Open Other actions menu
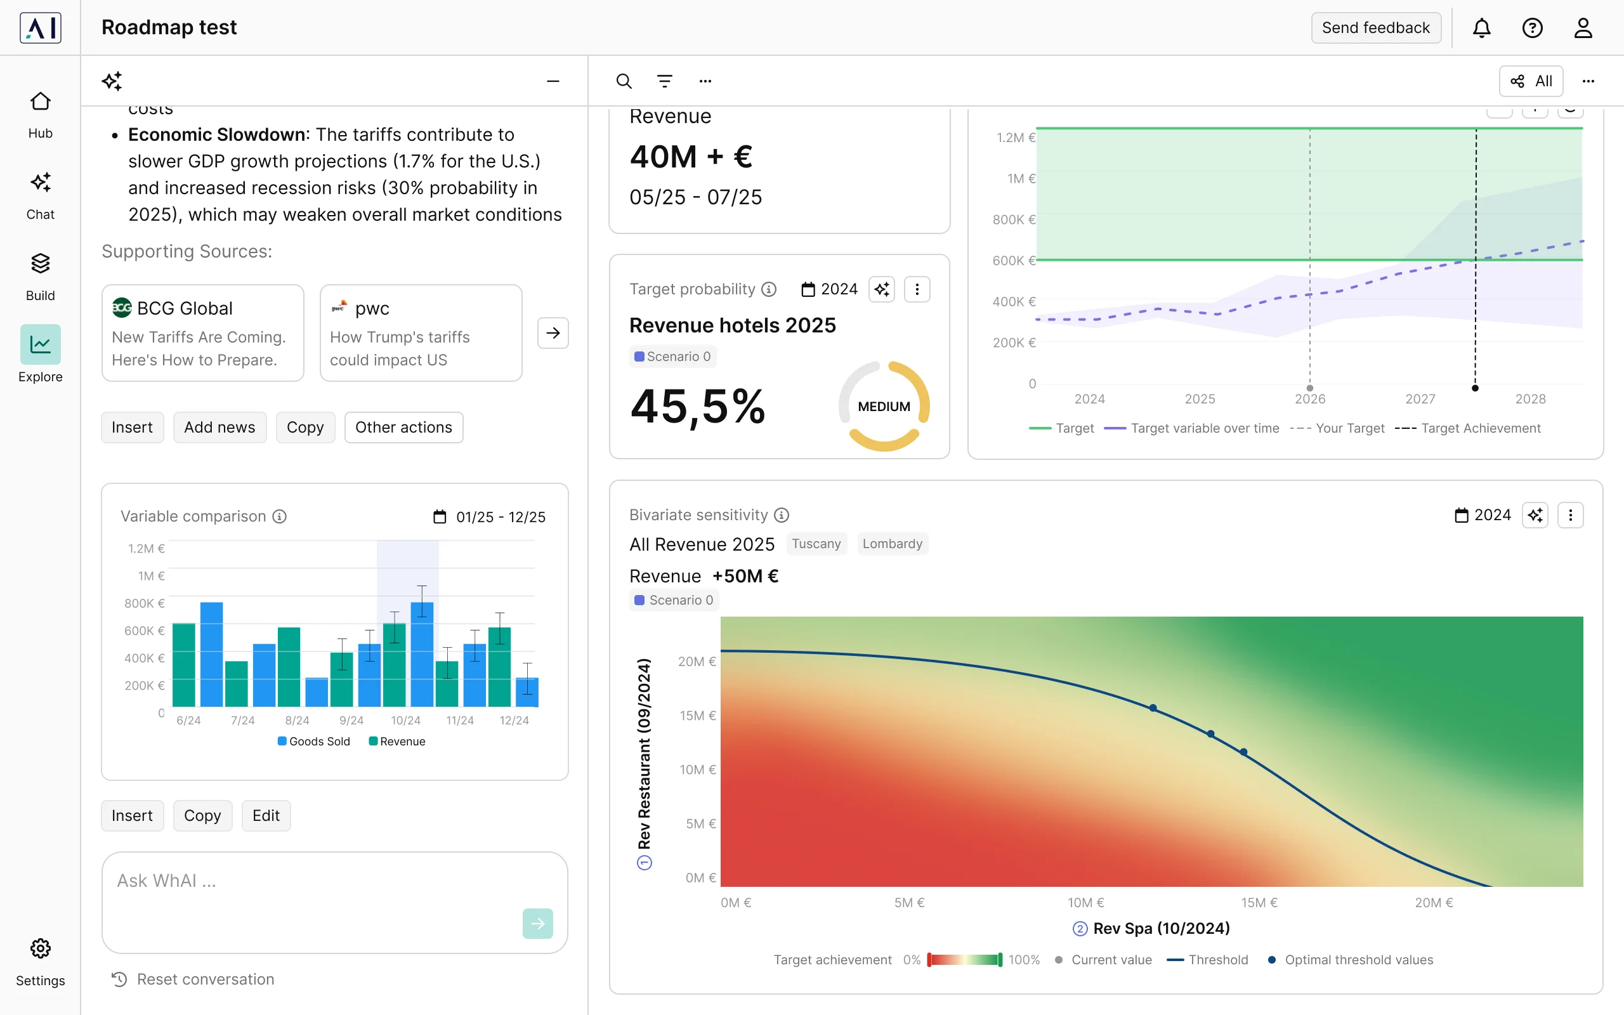Viewport: 1624px width, 1015px height. tap(403, 428)
